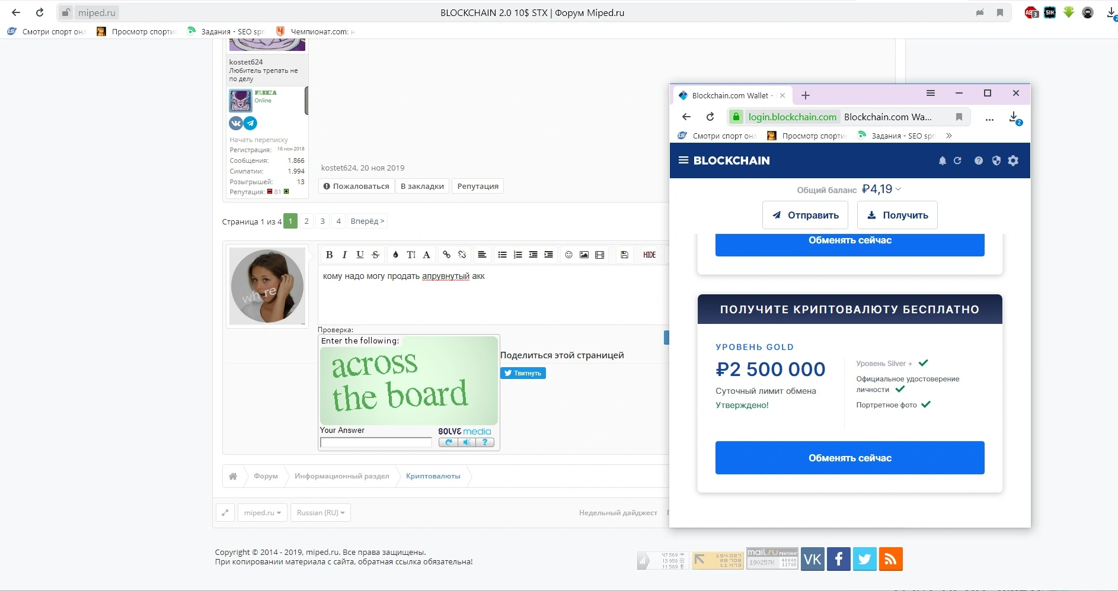The height and width of the screenshot is (591, 1118).
Task: Remove link using the unlink icon
Action: point(462,255)
